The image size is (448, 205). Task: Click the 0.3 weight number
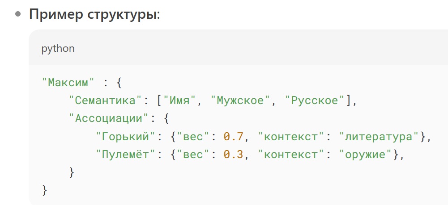[234, 155]
